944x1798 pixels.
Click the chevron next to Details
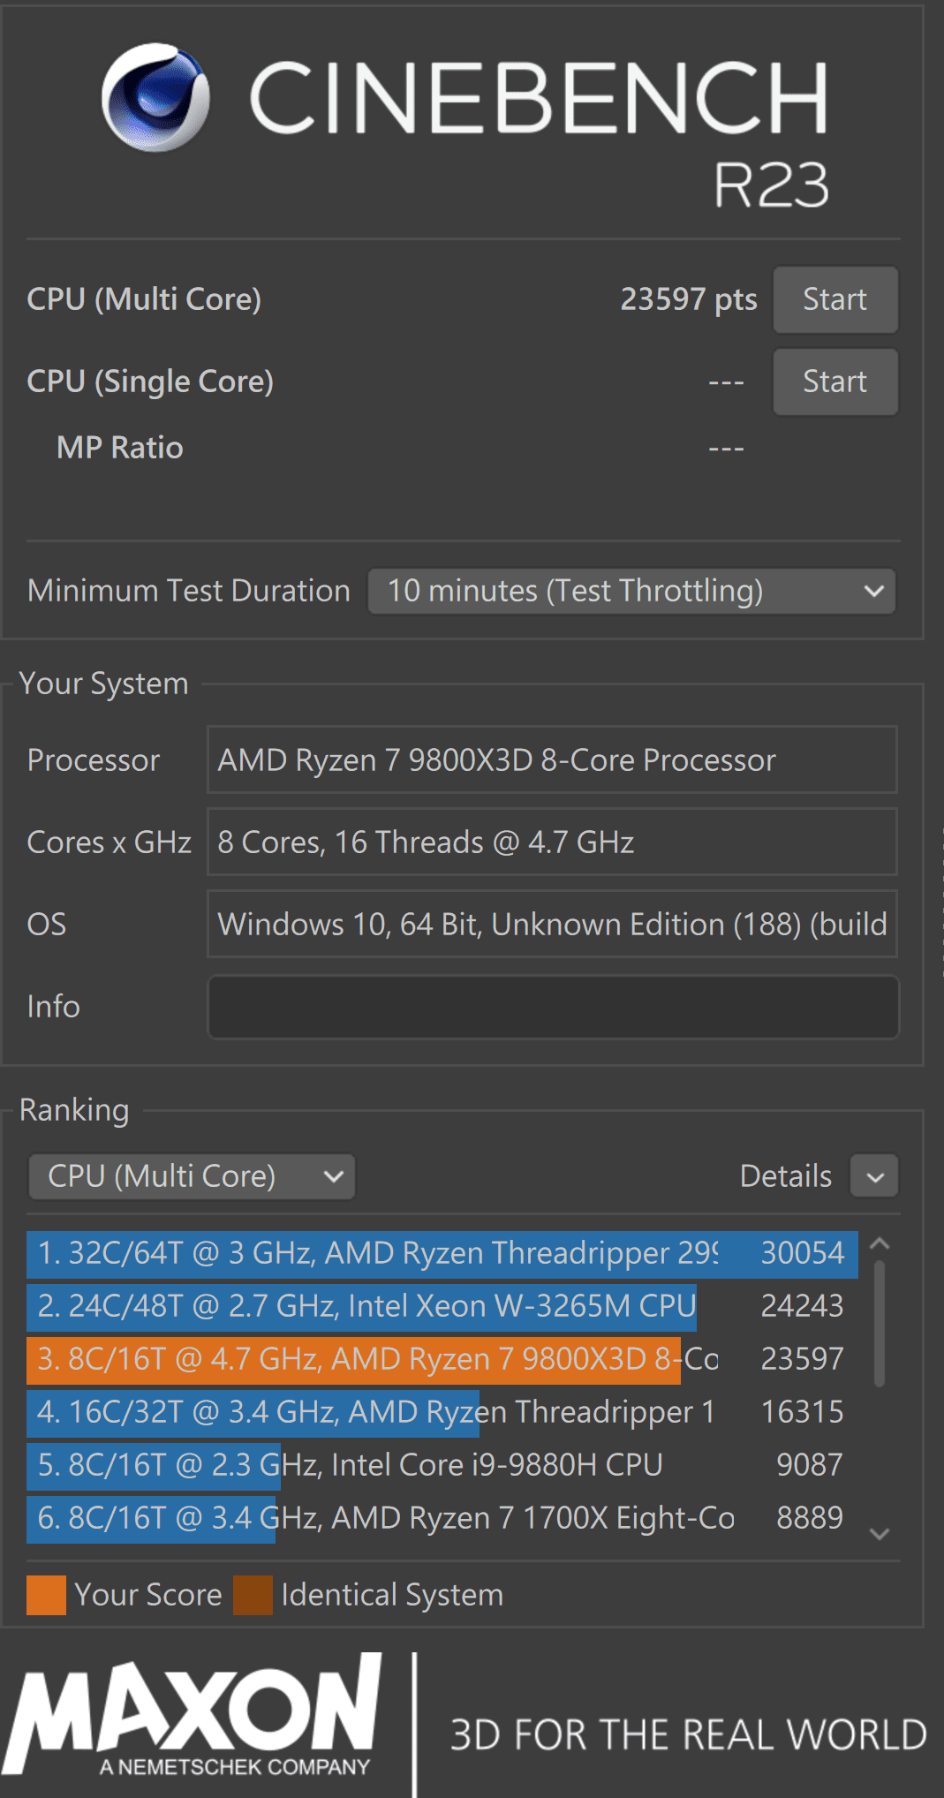[x=872, y=1176]
